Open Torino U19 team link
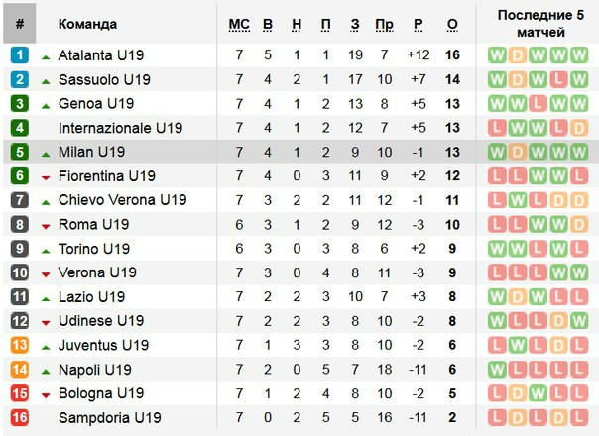The width and height of the screenshot is (599, 436). (94, 249)
